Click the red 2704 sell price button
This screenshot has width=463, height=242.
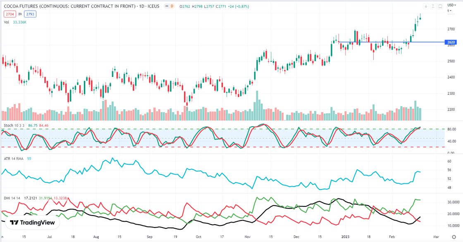tap(10, 14)
